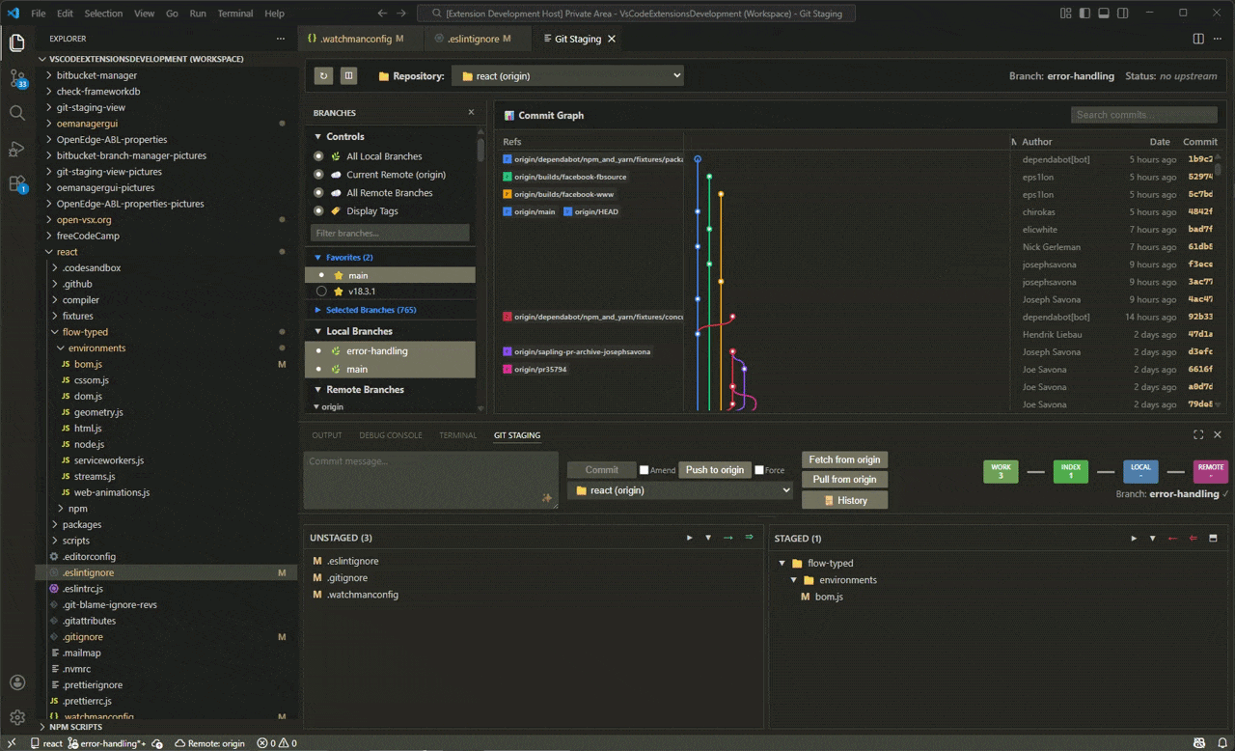Toggle staged list view mode icon
Viewport: 1235px width, 751px height.
[x=1213, y=539]
